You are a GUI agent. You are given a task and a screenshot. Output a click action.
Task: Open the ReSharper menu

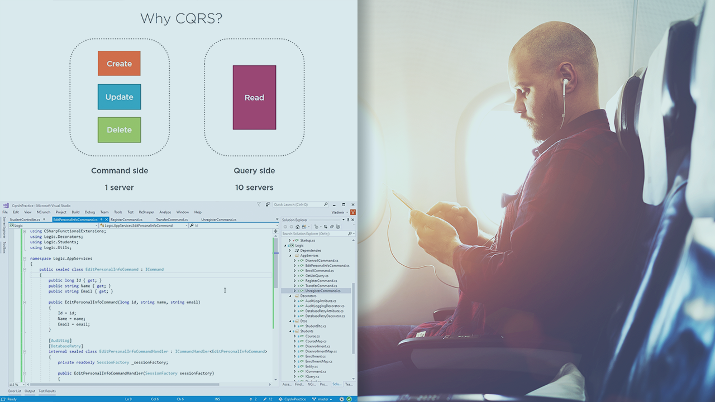point(146,212)
